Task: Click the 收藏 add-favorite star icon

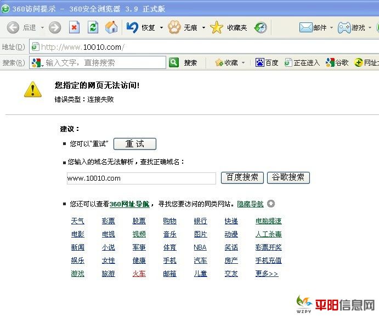Action: pos(219,63)
